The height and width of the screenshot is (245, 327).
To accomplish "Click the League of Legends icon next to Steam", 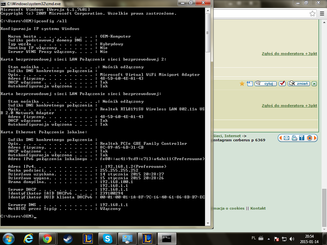I will (x=88, y=239).
